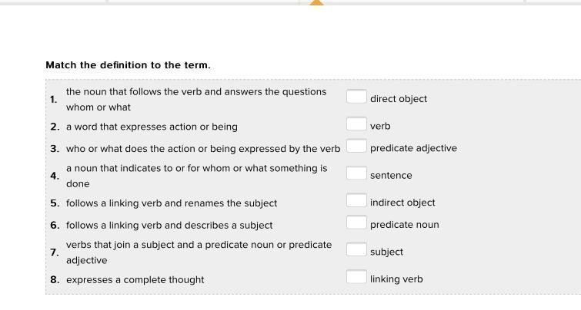This screenshot has height=310, width=581.
Task: Click the answer box beside verb
Action: [356, 124]
